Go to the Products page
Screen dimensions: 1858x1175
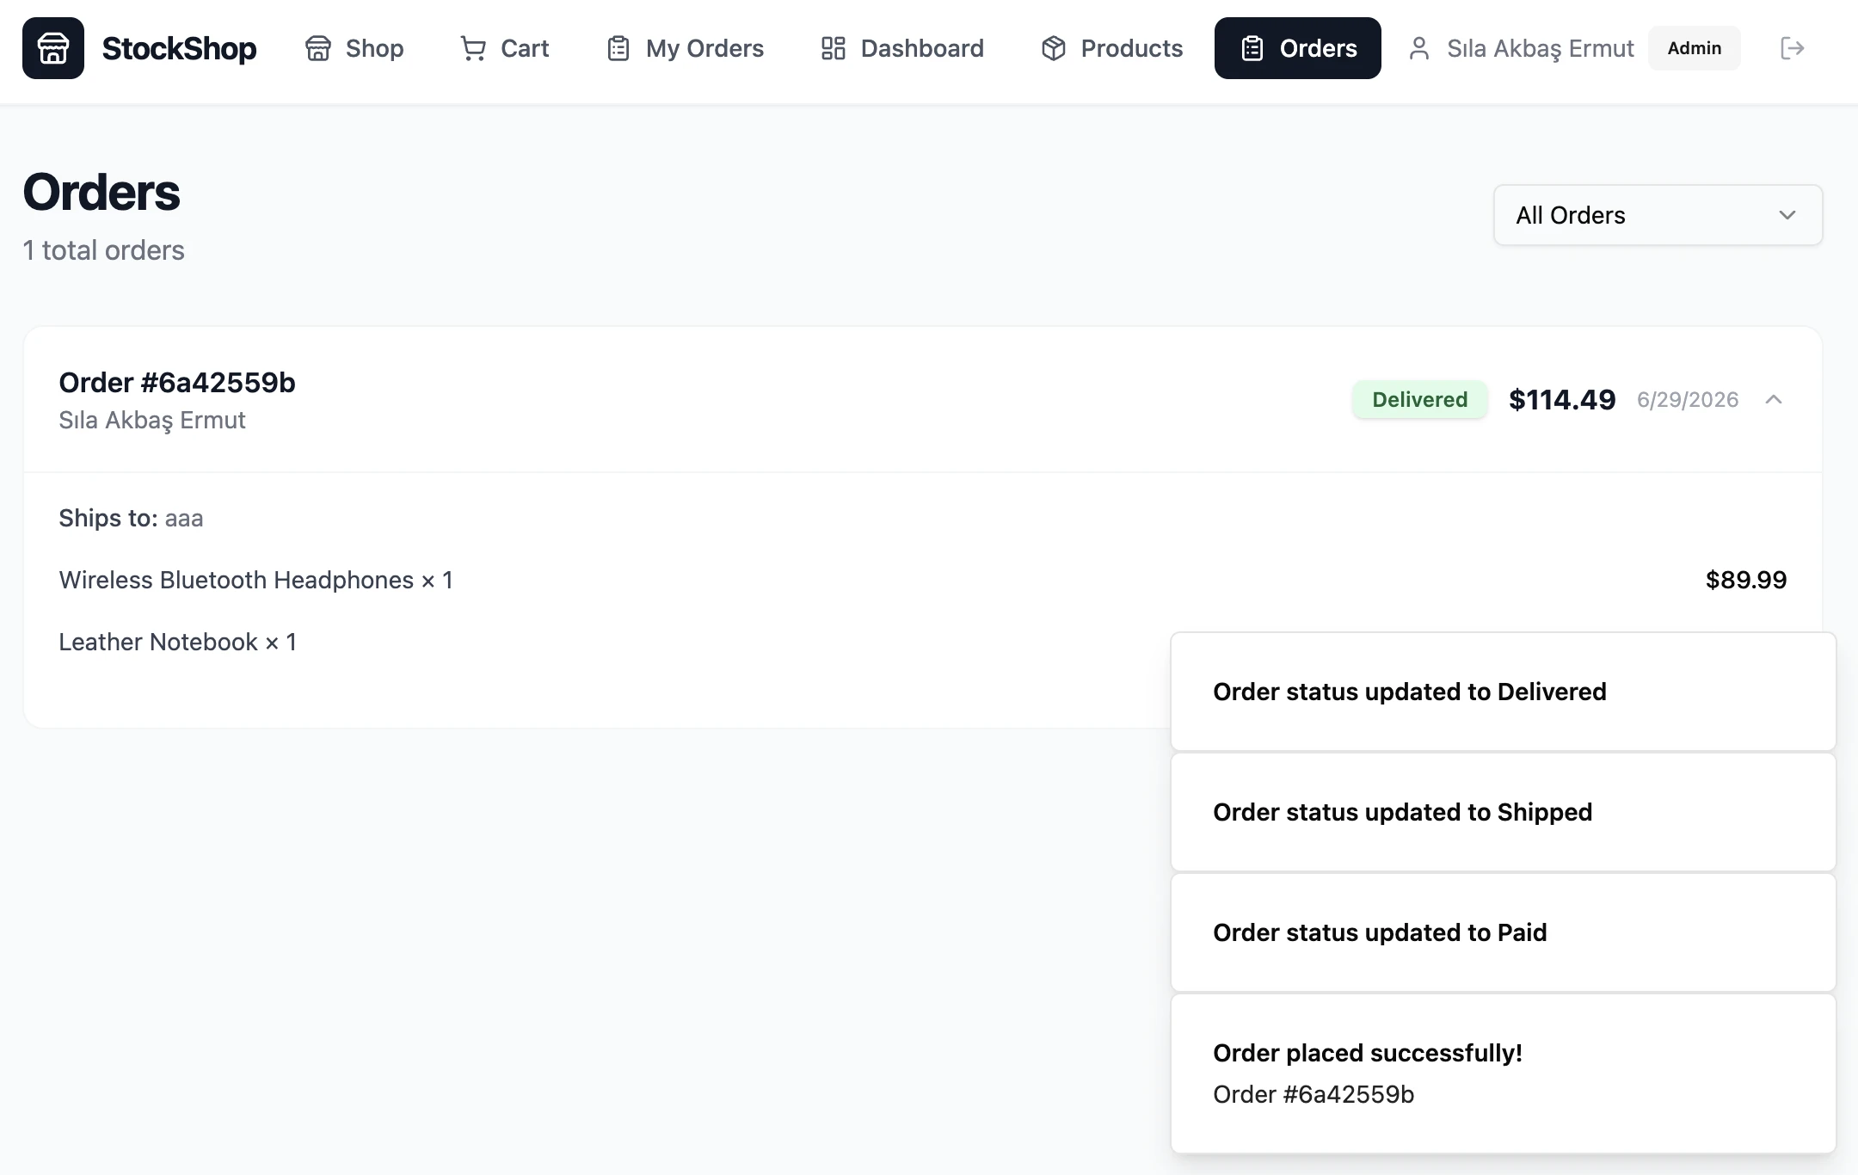pos(1111,48)
